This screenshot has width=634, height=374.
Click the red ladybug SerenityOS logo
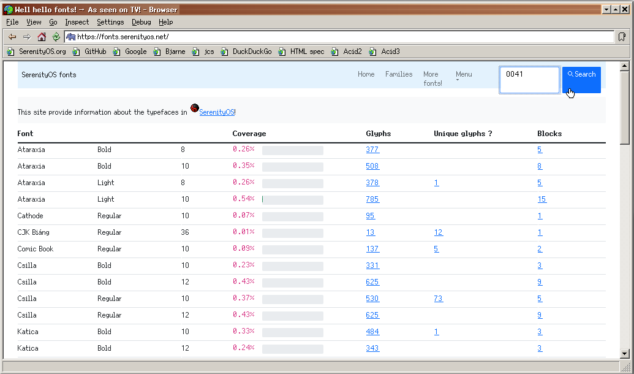pyautogui.click(x=195, y=109)
